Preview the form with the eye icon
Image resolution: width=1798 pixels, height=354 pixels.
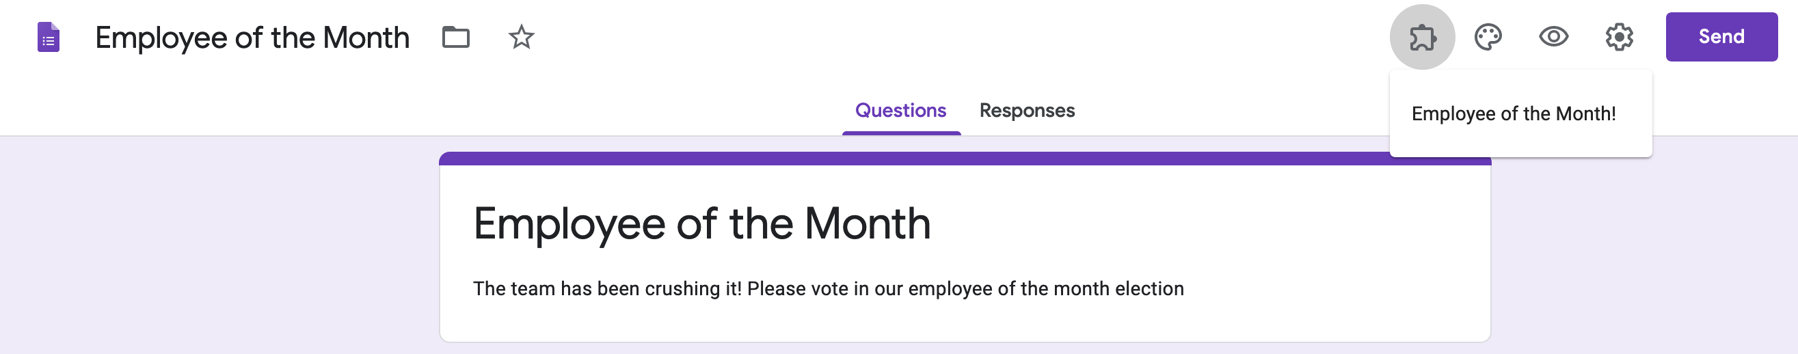pos(1553,37)
